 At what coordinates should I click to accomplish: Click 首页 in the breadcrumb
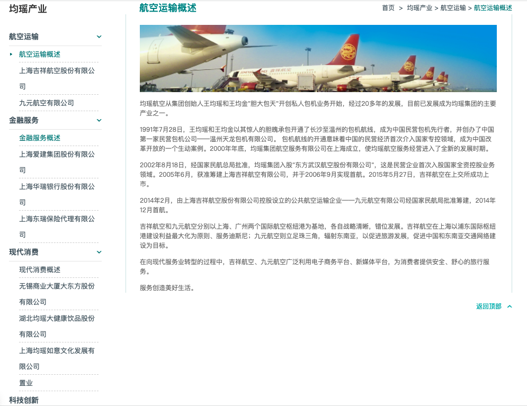[388, 8]
